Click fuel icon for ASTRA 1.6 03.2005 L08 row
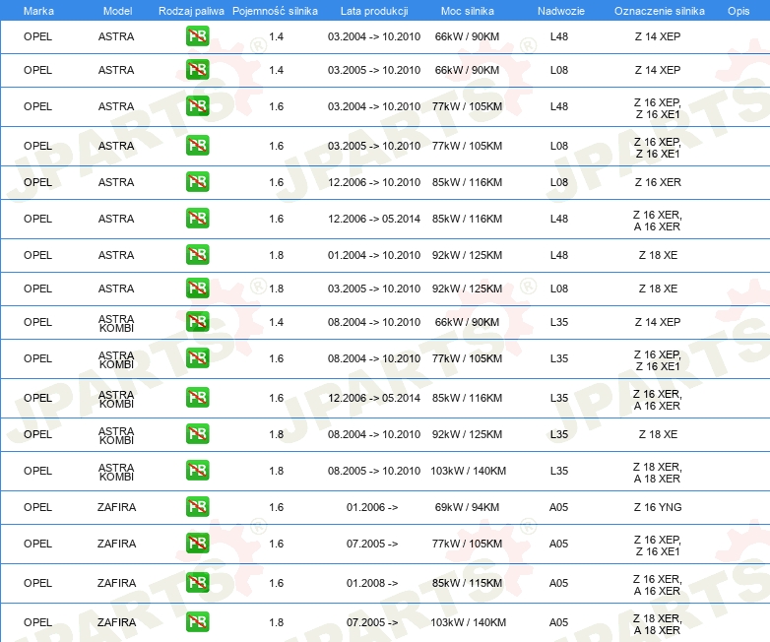Image resolution: width=770 pixels, height=642 pixels. (x=197, y=146)
